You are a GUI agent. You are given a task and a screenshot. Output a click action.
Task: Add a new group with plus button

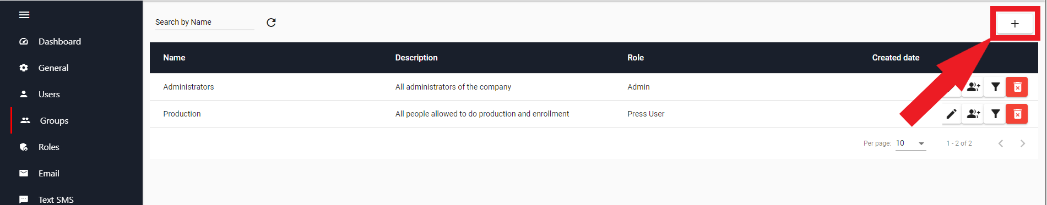(1015, 24)
